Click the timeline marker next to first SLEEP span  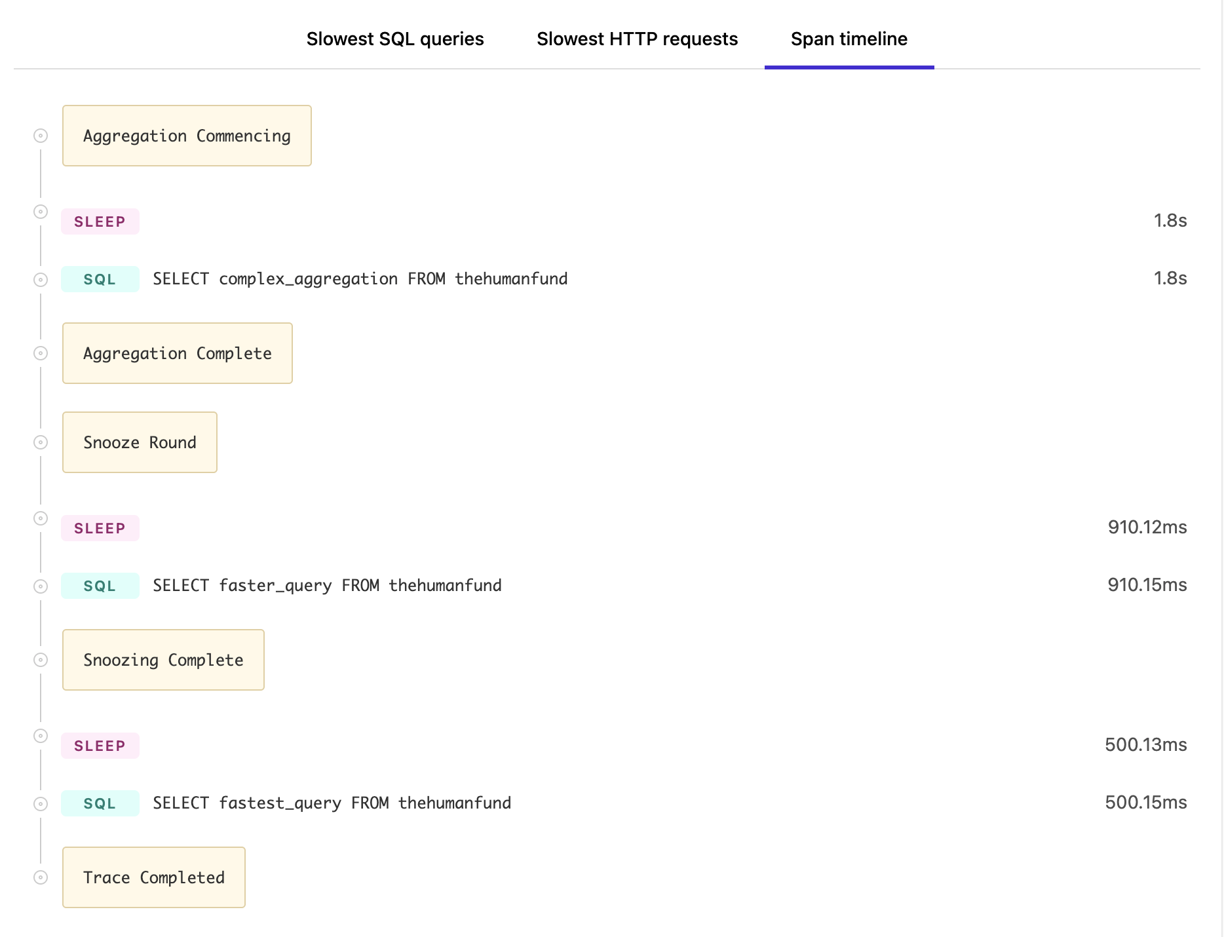click(x=41, y=212)
